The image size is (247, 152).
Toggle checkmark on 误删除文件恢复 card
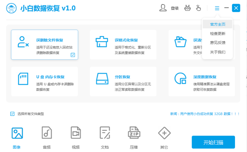pos(73,55)
